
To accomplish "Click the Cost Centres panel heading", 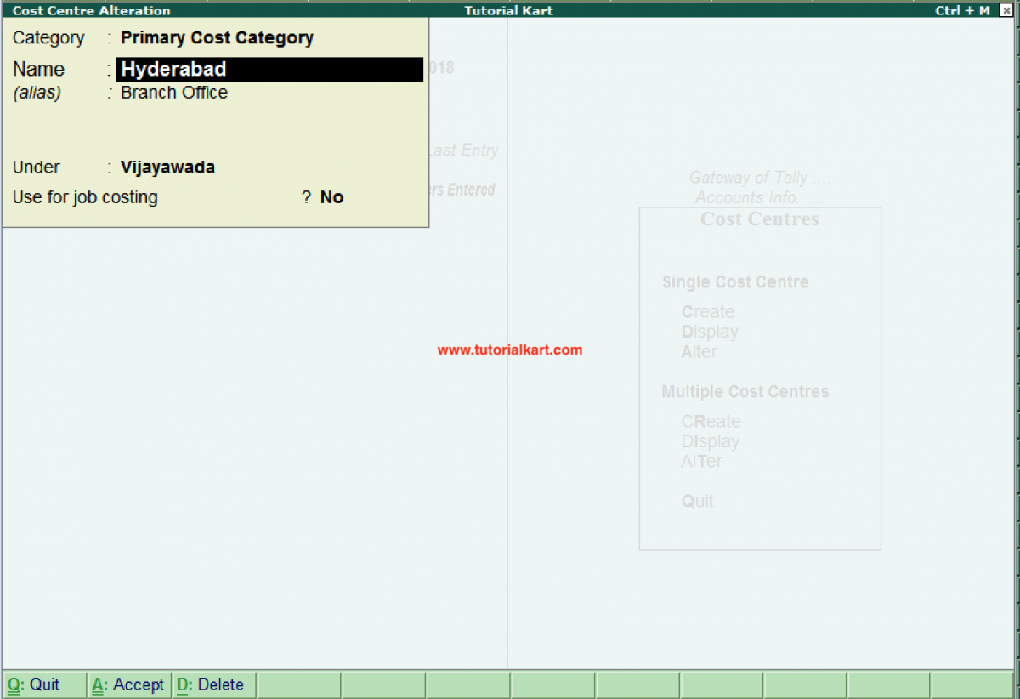I will click(x=759, y=219).
